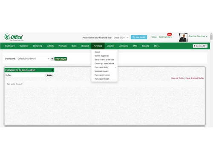
Task: Open the financial year dropdown
Action: [x=121, y=38]
